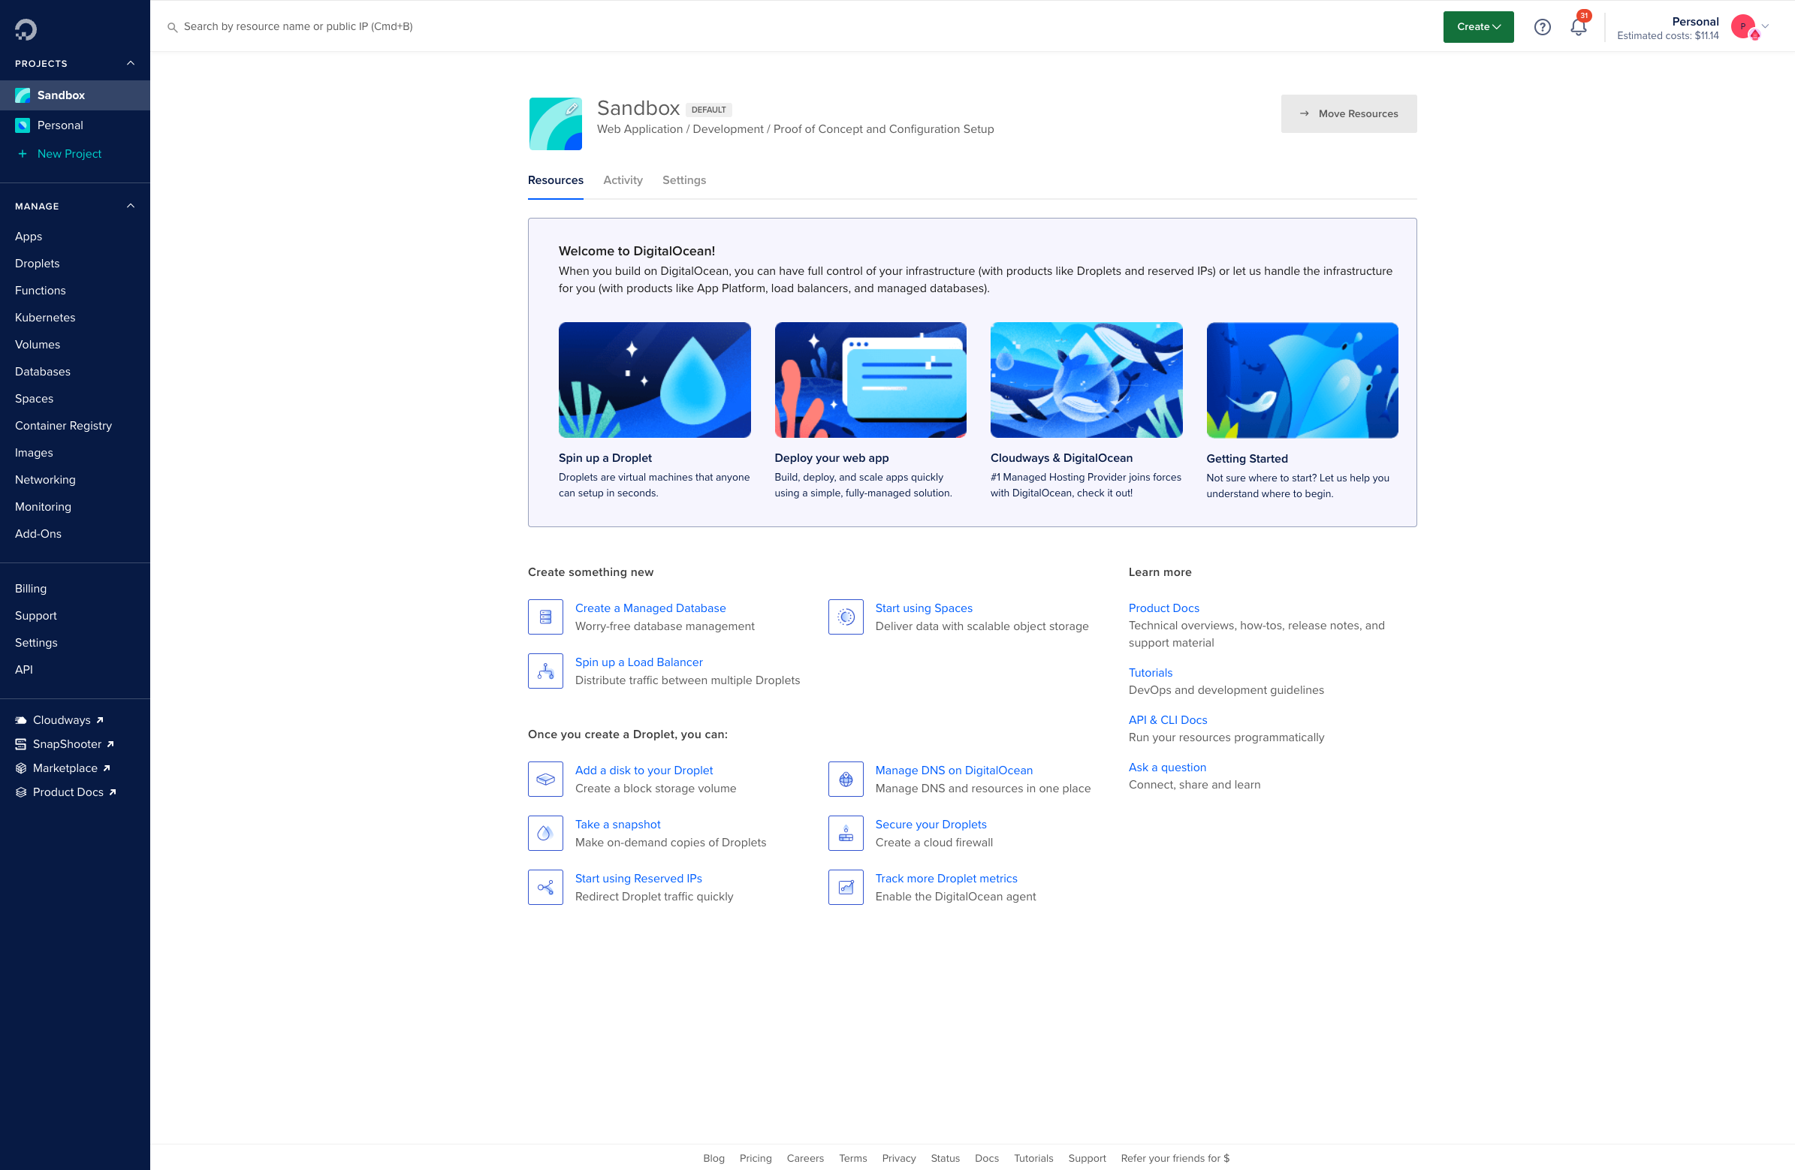Collapse the Projects section chevron
Viewport: 1795px width, 1170px height.
[131, 63]
